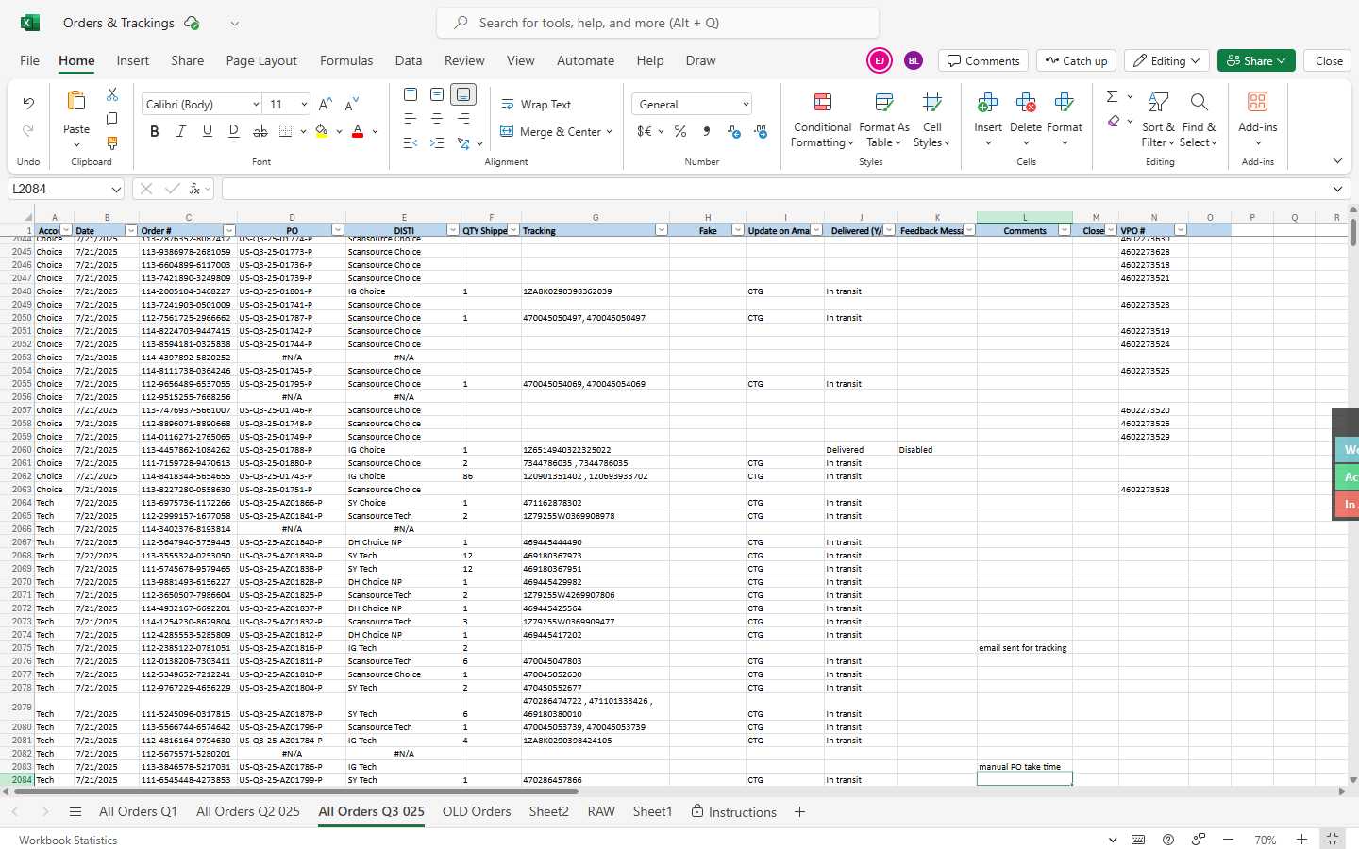Screen dimensions: 1359x849
Task: Open Format As Table
Action: [x=884, y=120]
